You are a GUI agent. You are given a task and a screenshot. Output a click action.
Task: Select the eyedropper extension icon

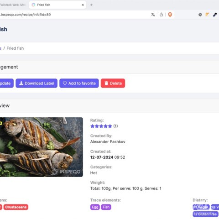click(x=215, y=15)
